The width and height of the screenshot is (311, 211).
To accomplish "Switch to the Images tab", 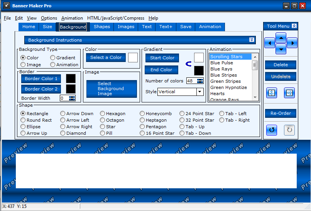I will 126,27.
